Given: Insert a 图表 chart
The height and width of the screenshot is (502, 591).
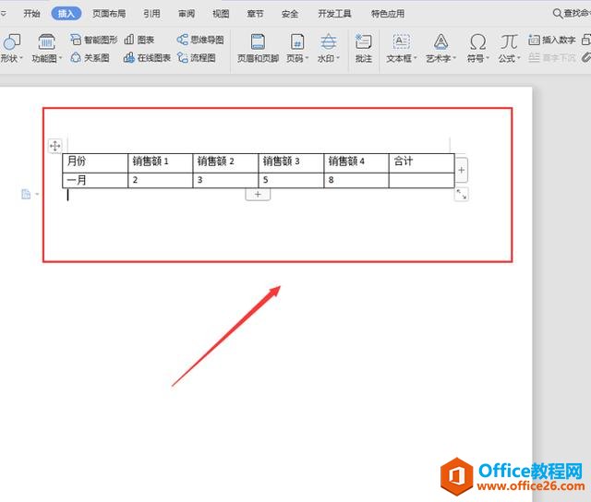Looking at the screenshot, I should [x=139, y=40].
